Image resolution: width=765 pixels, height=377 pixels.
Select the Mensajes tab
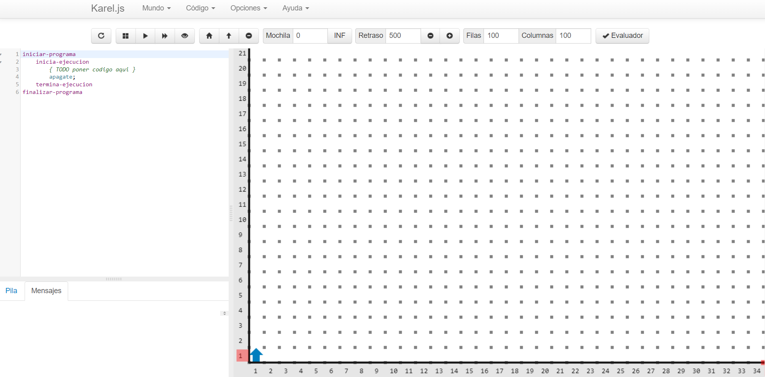(x=46, y=291)
